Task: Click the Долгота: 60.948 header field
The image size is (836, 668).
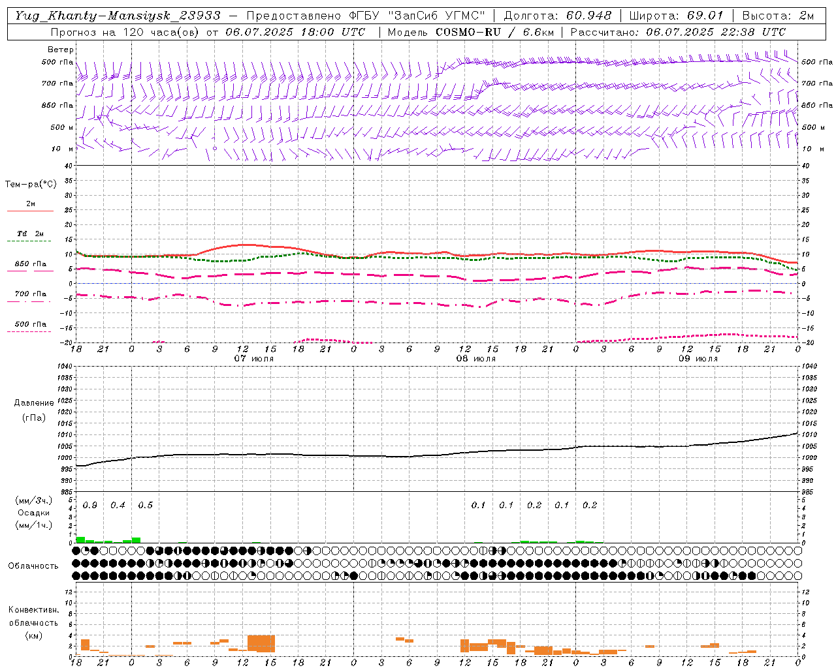Action: [558, 16]
